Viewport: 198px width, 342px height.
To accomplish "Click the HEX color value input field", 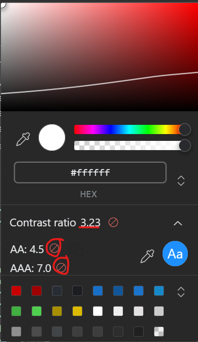I will [x=90, y=172].
